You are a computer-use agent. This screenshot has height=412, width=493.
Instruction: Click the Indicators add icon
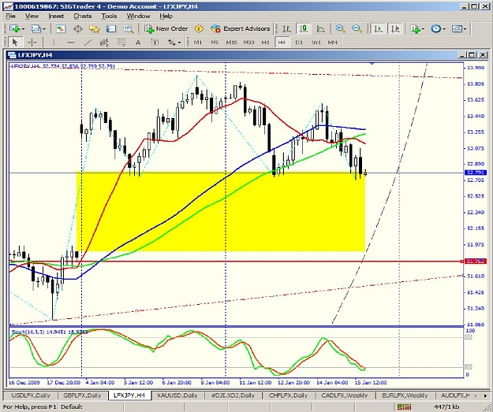point(416,29)
